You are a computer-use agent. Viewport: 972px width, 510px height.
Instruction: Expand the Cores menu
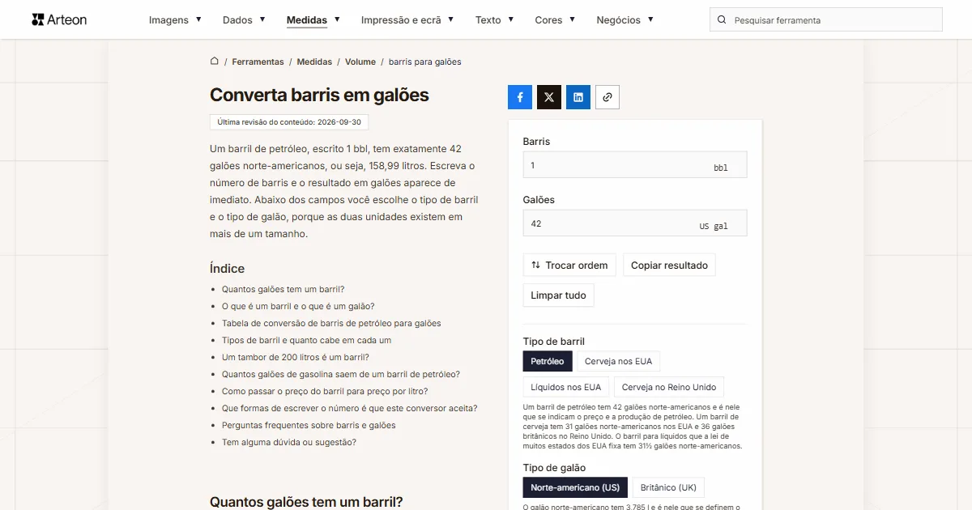coord(555,19)
